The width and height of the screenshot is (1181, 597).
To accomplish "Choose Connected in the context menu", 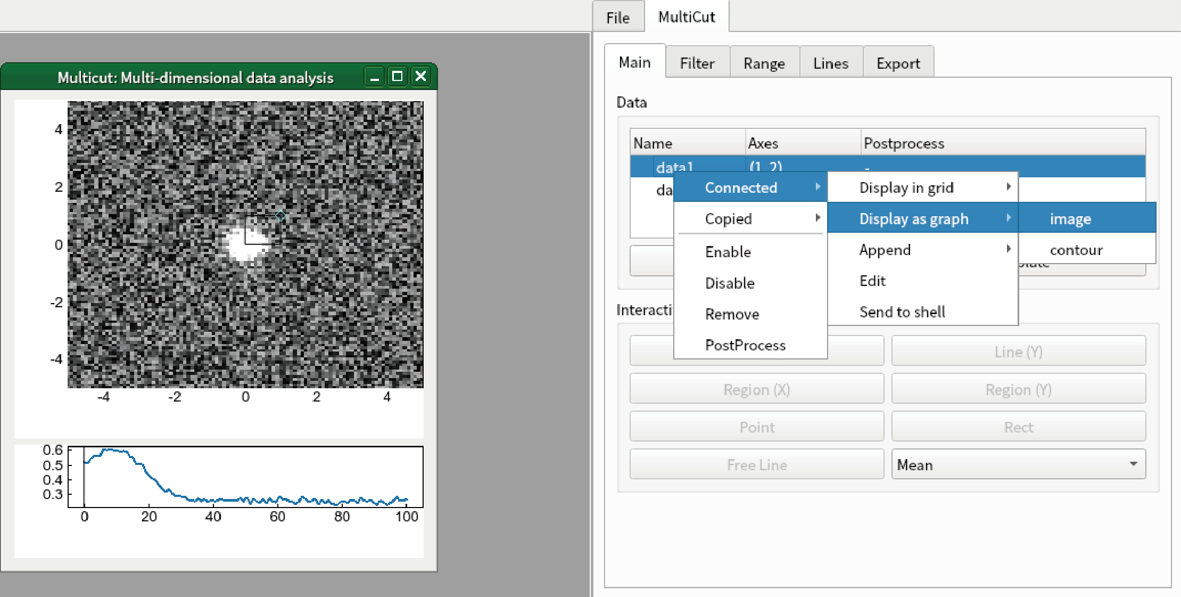I will click(750, 187).
